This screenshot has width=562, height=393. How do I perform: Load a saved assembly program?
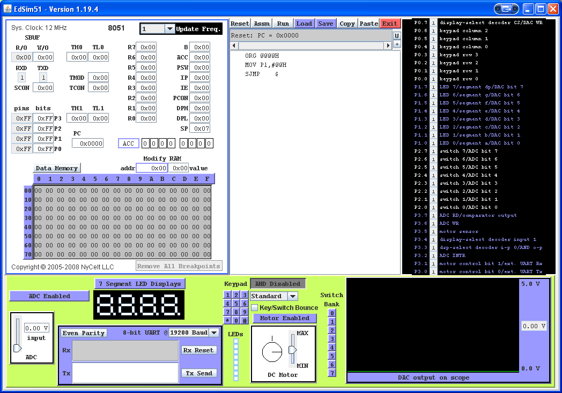click(304, 23)
